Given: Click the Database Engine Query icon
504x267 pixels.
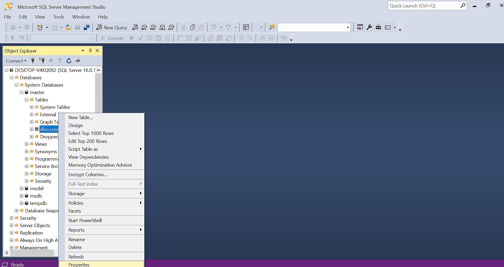Looking at the screenshot, I should [x=135, y=27].
